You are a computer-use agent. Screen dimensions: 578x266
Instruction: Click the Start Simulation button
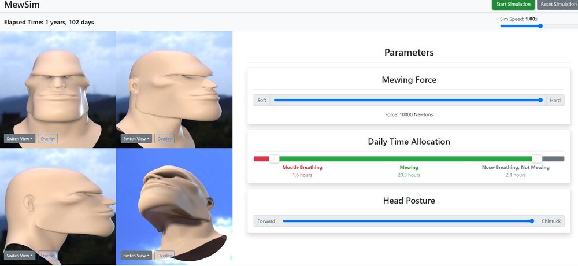pos(513,5)
